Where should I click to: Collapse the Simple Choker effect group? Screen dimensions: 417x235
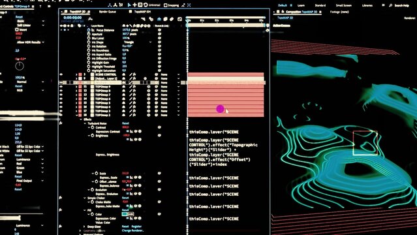pos(85,198)
